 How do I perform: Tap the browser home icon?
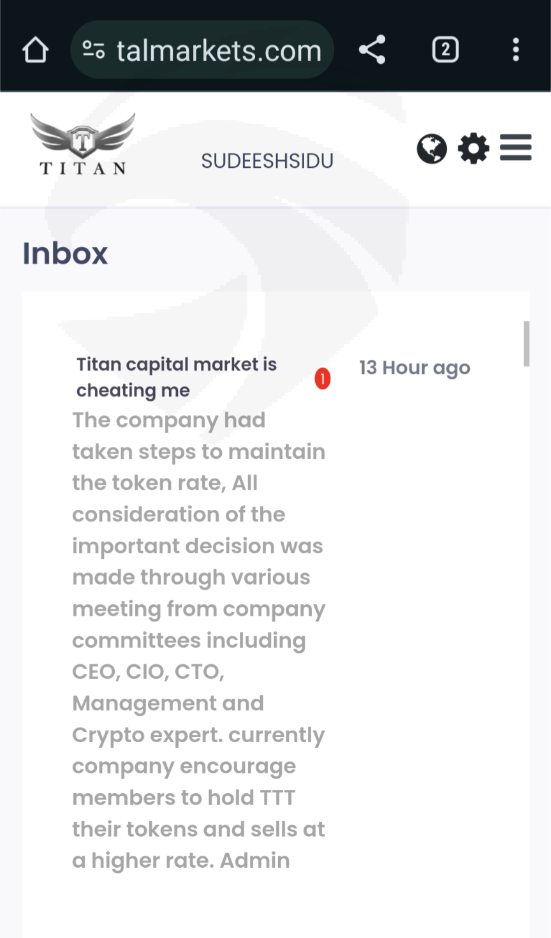[36, 50]
